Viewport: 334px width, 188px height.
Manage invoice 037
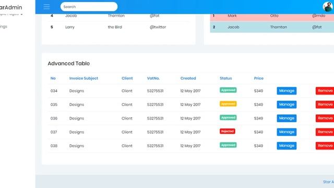pyautogui.click(x=287, y=132)
